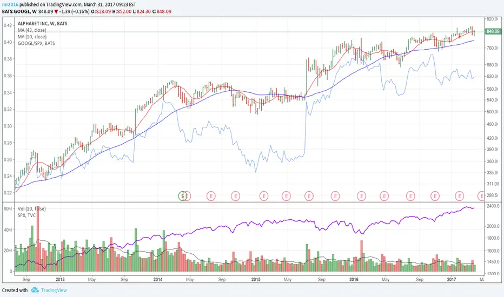Image resolution: width=504 pixels, height=297 pixels.
Task: Select the GOOGL/SPX, BATS comparison legend
Action: pyautogui.click(x=36, y=43)
